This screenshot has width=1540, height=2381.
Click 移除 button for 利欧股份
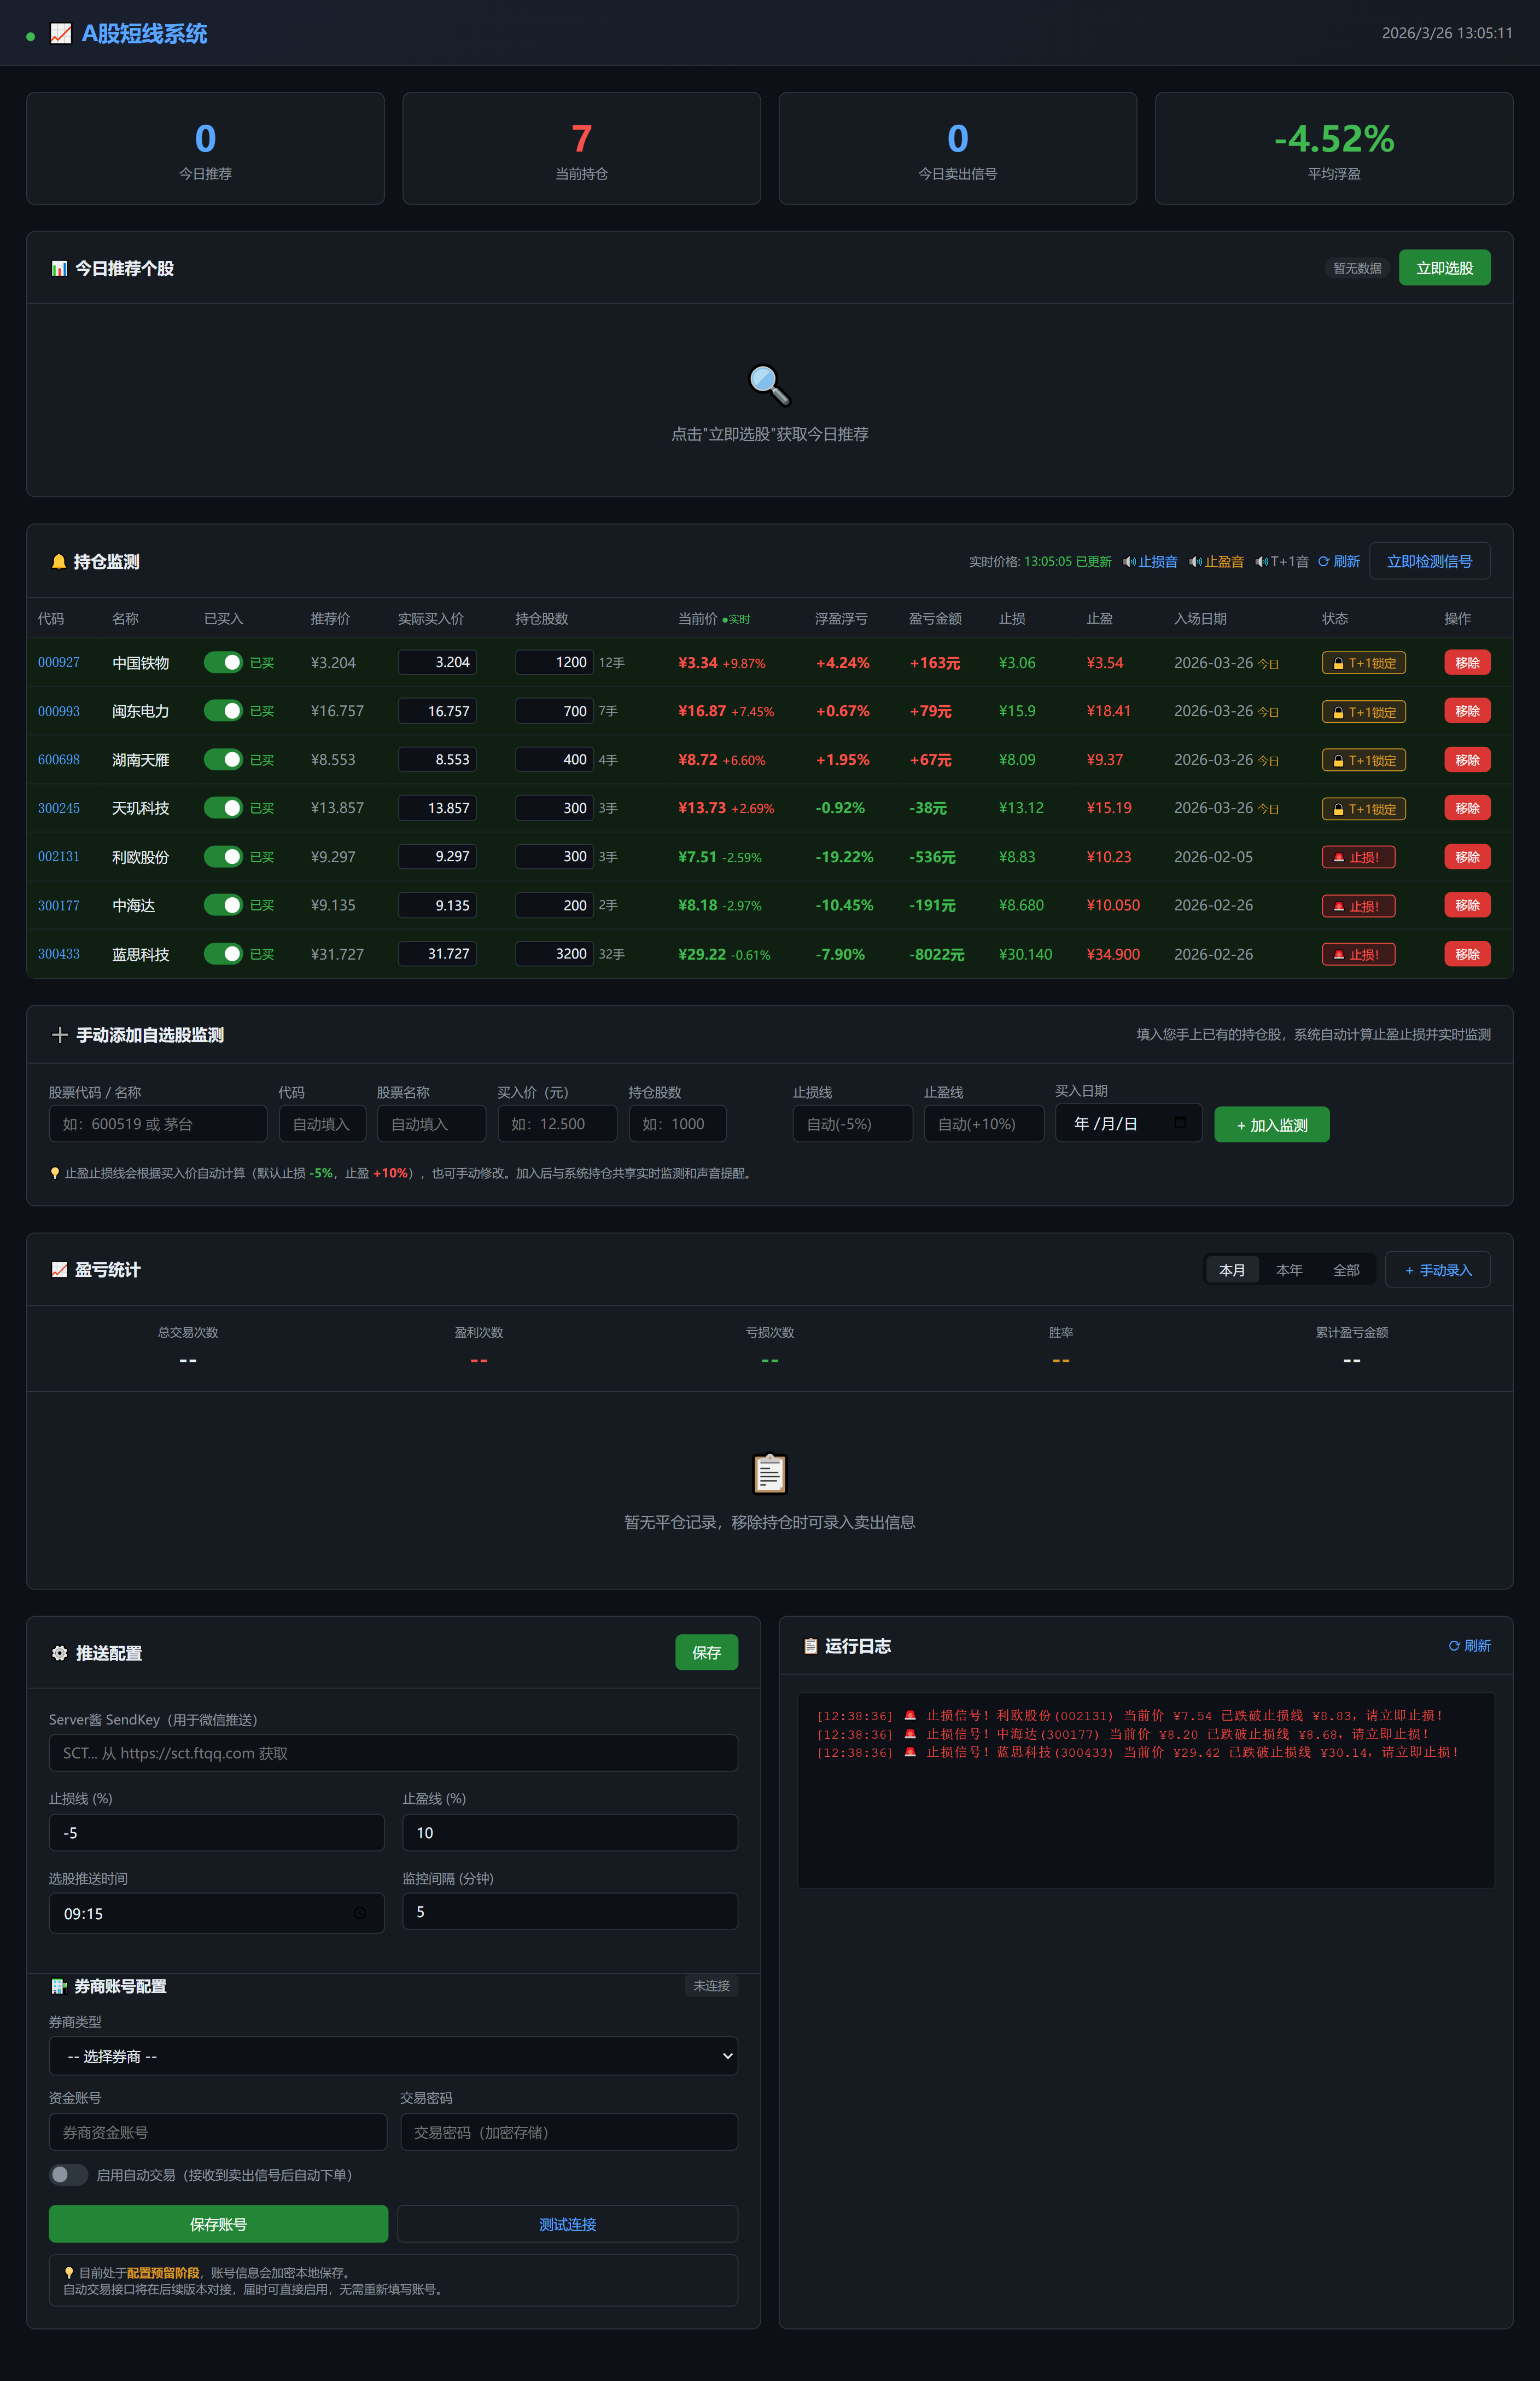pos(1467,856)
